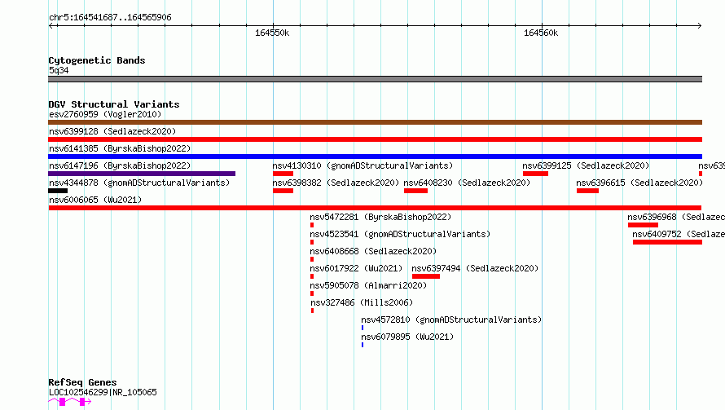Image resolution: width=725 pixels, height=410 pixels.
Task: Click small red nsv5905078 variant marker
Action: click(312, 293)
